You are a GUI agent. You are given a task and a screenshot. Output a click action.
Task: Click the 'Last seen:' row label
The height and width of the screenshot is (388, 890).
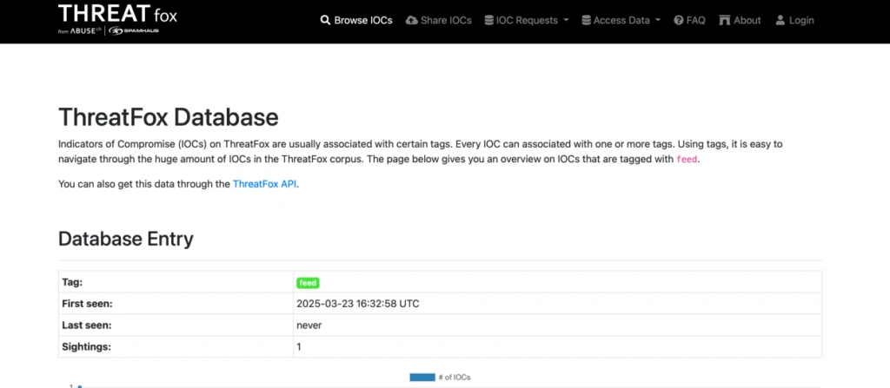pos(87,326)
